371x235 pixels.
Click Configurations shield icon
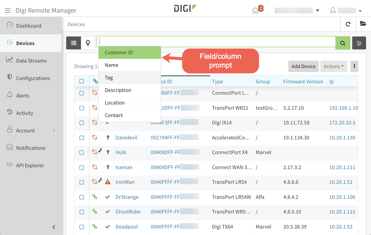click(x=9, y=77)
